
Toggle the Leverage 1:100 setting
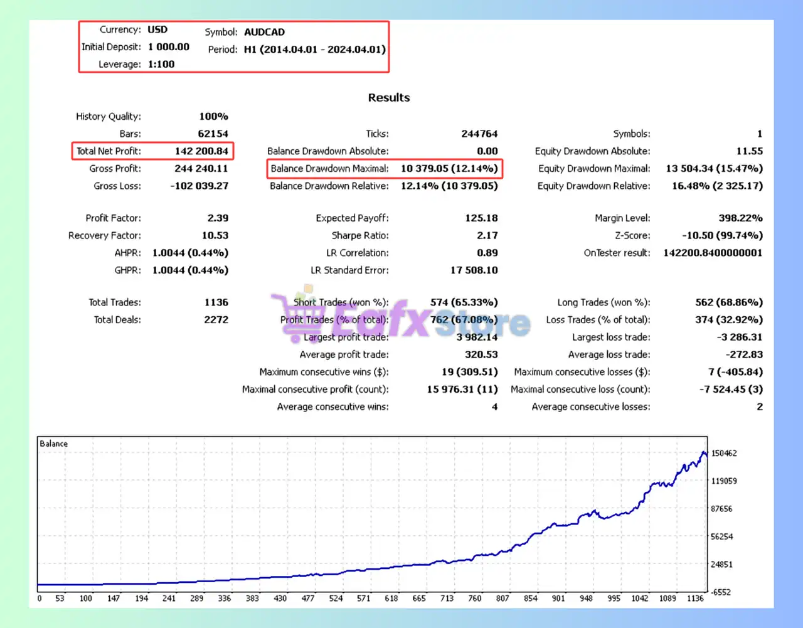[161, 64]
